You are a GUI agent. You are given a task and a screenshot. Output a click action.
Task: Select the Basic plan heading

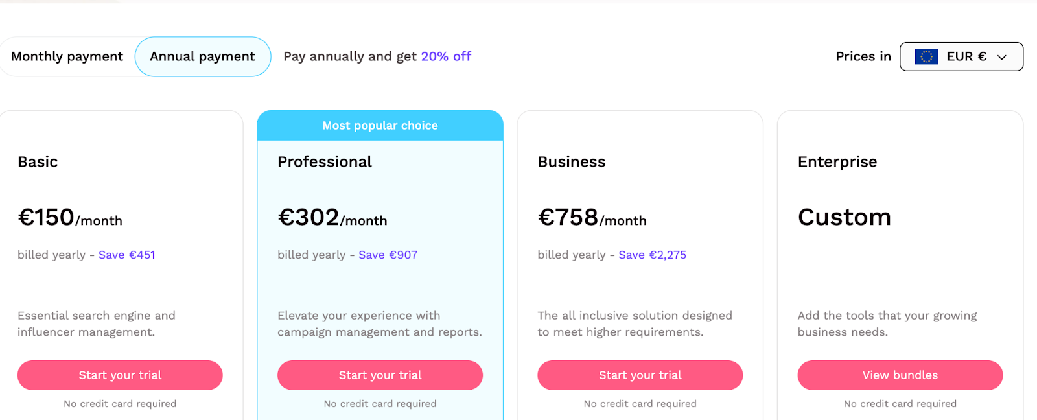click(x=38, y=161)
